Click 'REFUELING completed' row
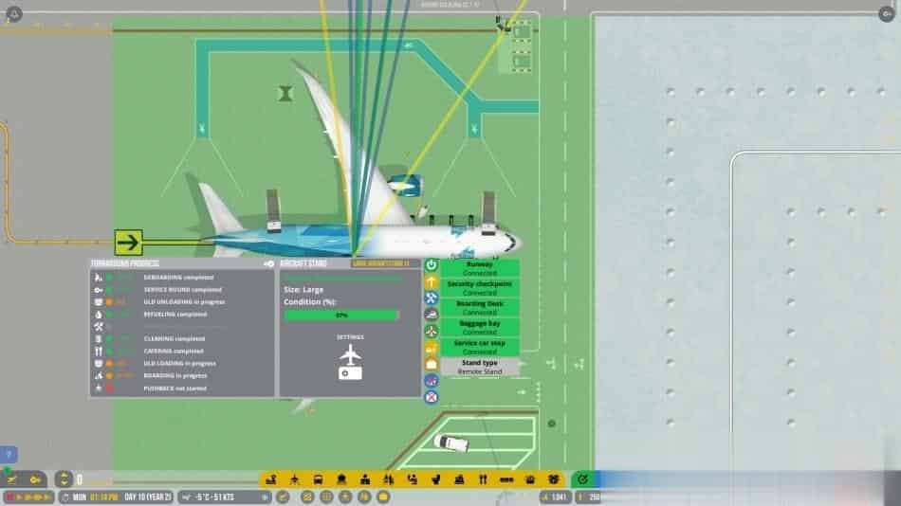 181,315
